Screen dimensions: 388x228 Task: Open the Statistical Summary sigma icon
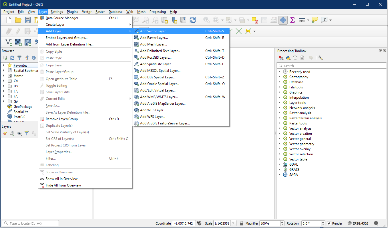point(292,20)
